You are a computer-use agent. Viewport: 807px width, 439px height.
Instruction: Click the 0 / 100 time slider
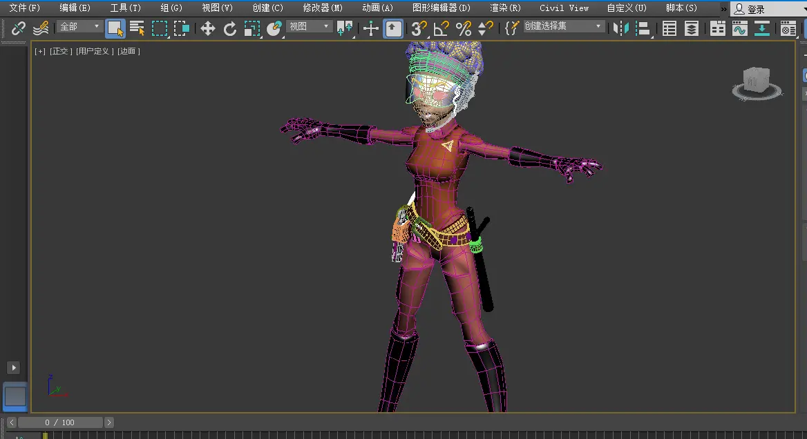pyautogui.click(x=60, y=422)
